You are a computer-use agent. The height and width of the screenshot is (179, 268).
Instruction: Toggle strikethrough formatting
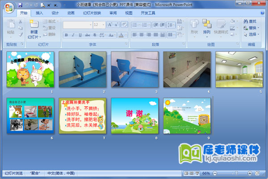coord(88,35)
